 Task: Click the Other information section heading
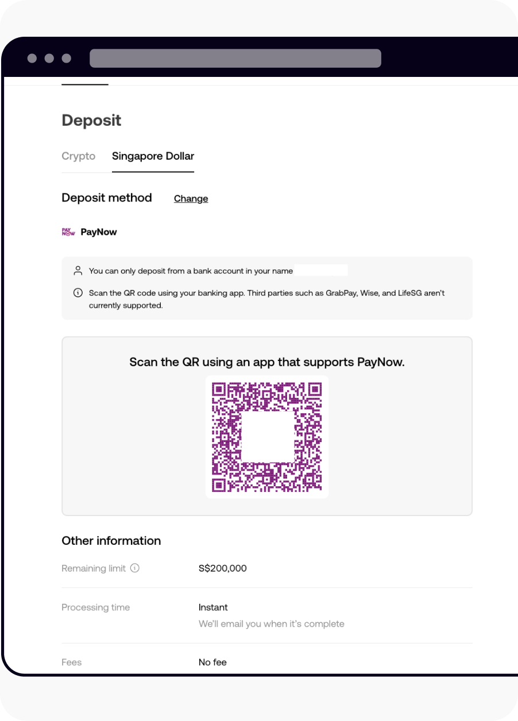point(111,540)
